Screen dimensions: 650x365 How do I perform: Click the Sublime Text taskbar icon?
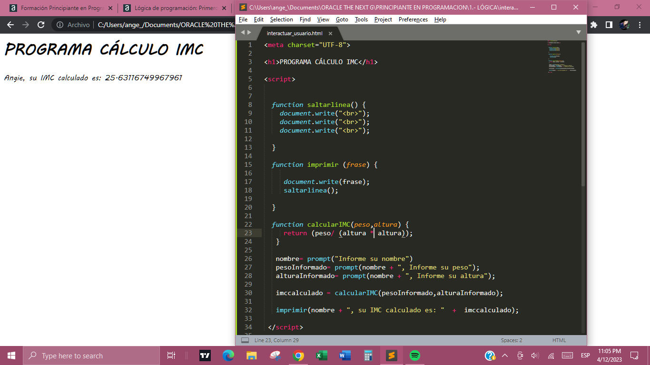[392, 355]
